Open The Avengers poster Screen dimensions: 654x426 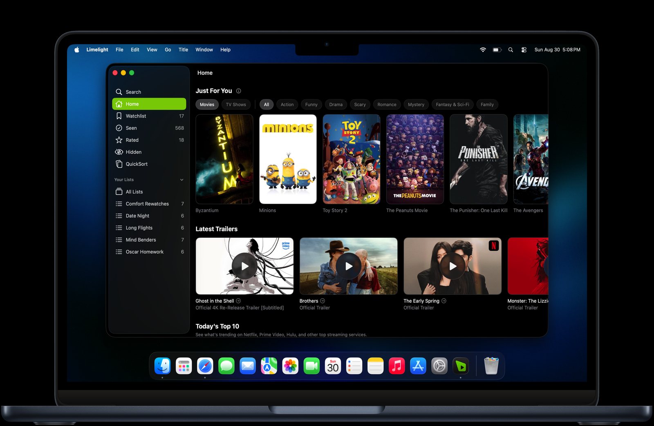(531, 159)
